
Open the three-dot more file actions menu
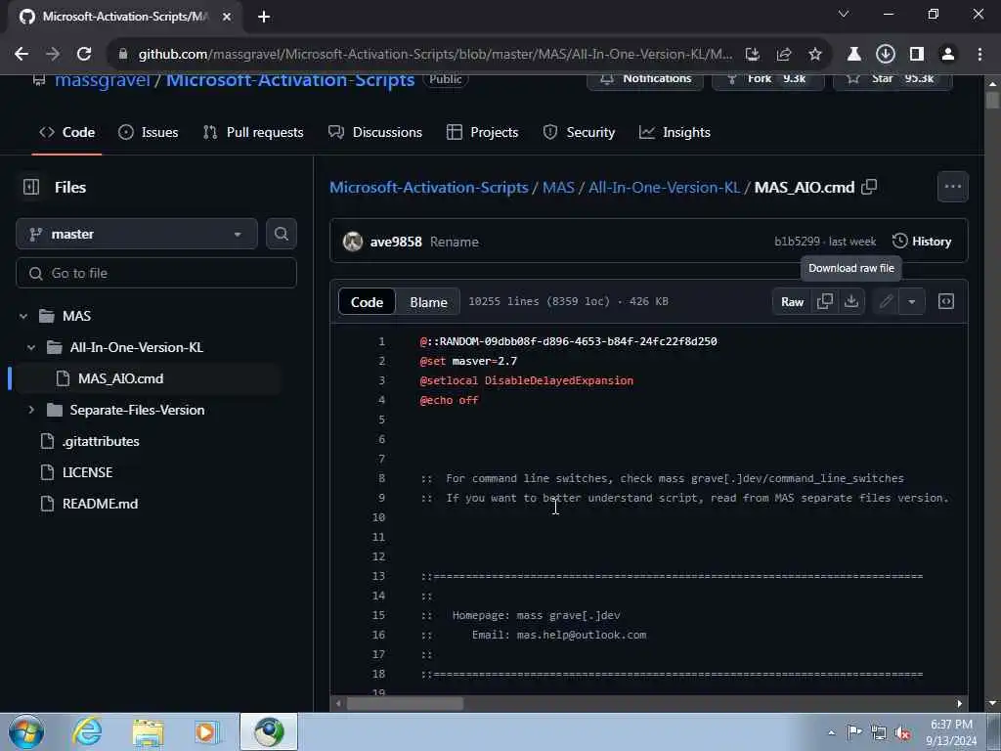952,187
